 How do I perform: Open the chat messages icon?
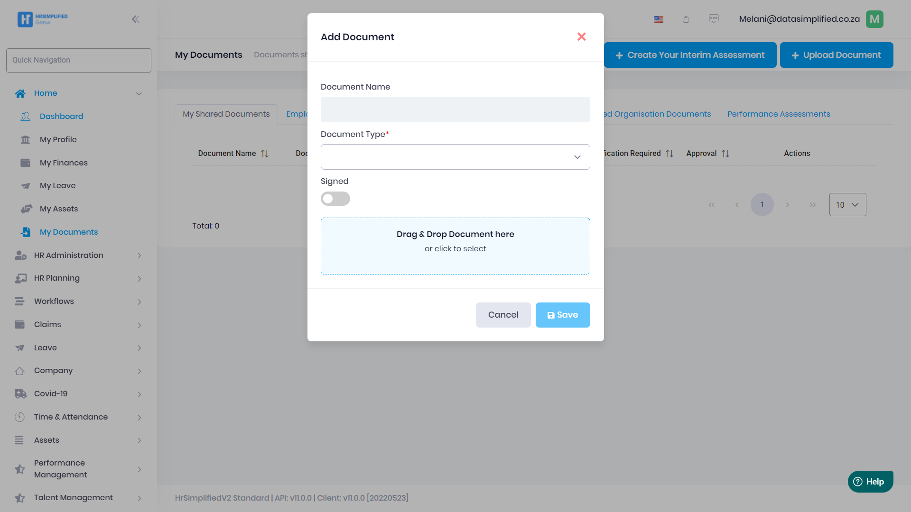tap(714, 19)
